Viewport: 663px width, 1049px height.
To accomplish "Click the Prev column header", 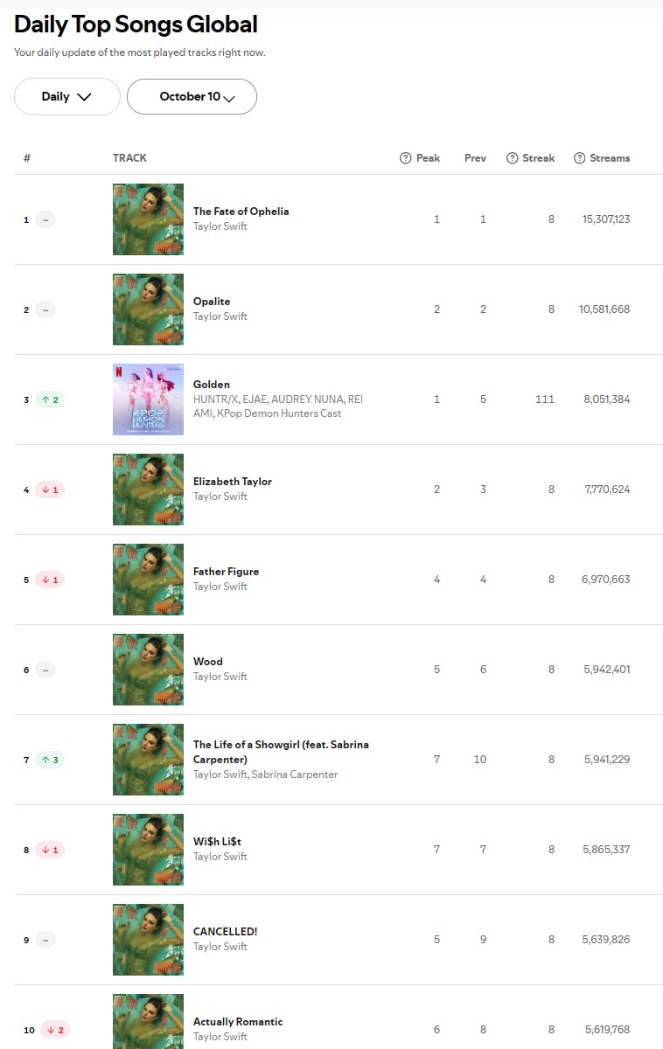I will [475, 158].
